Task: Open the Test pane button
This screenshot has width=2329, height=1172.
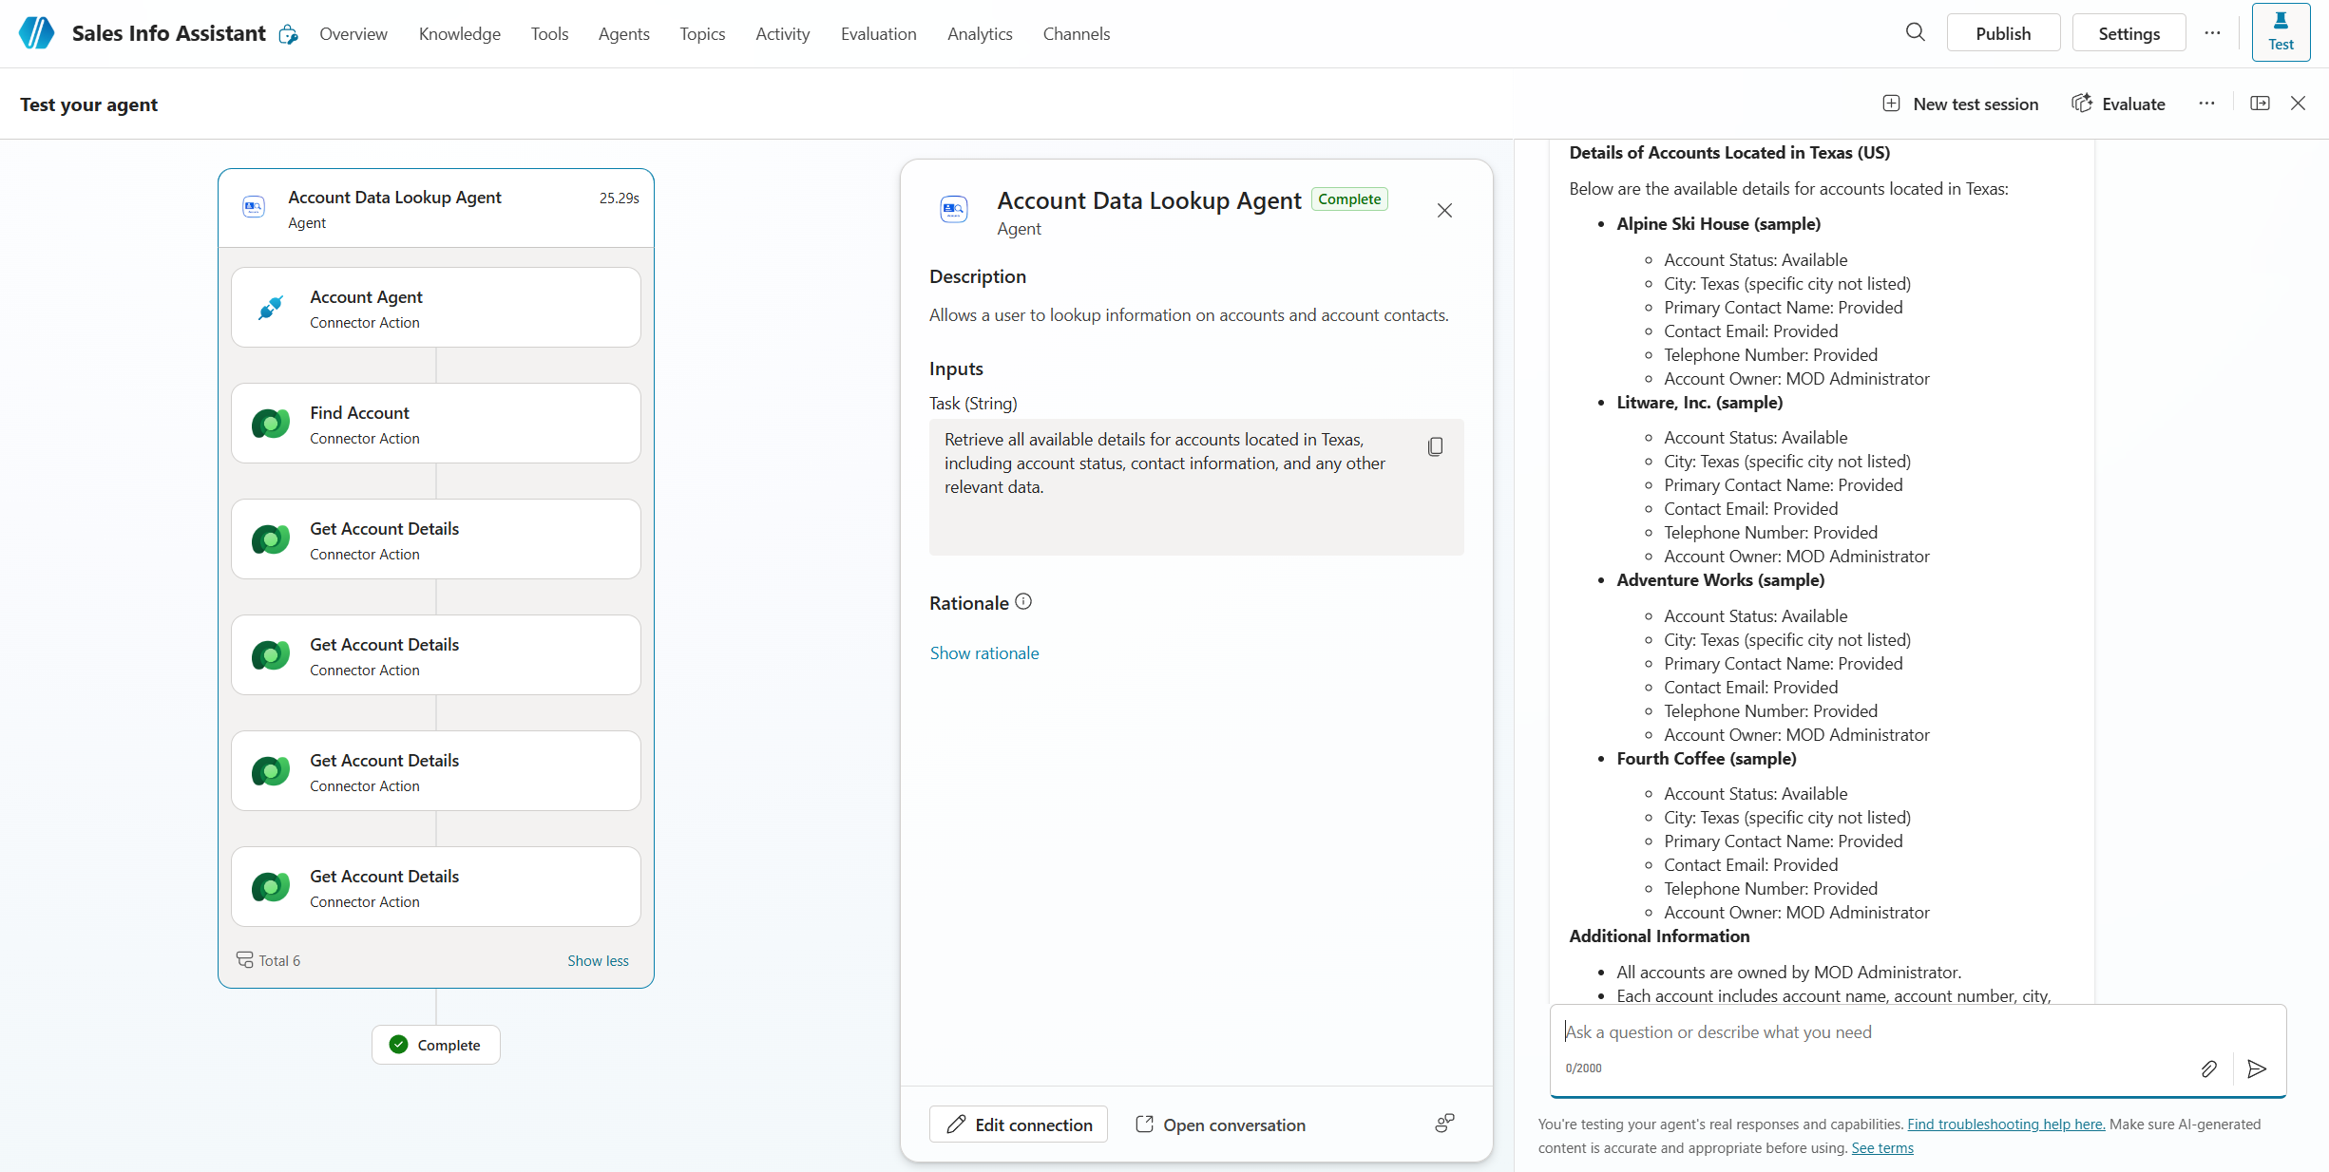Action: tap(2281, 32)
